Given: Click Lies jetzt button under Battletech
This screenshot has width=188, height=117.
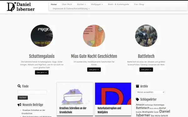Looking at the screenshot, I should click(x=146, y=70).
